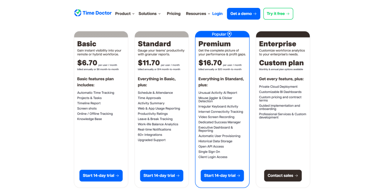Expand the Resources dropdown menu
384x192 pixels.
click(198, 14)
